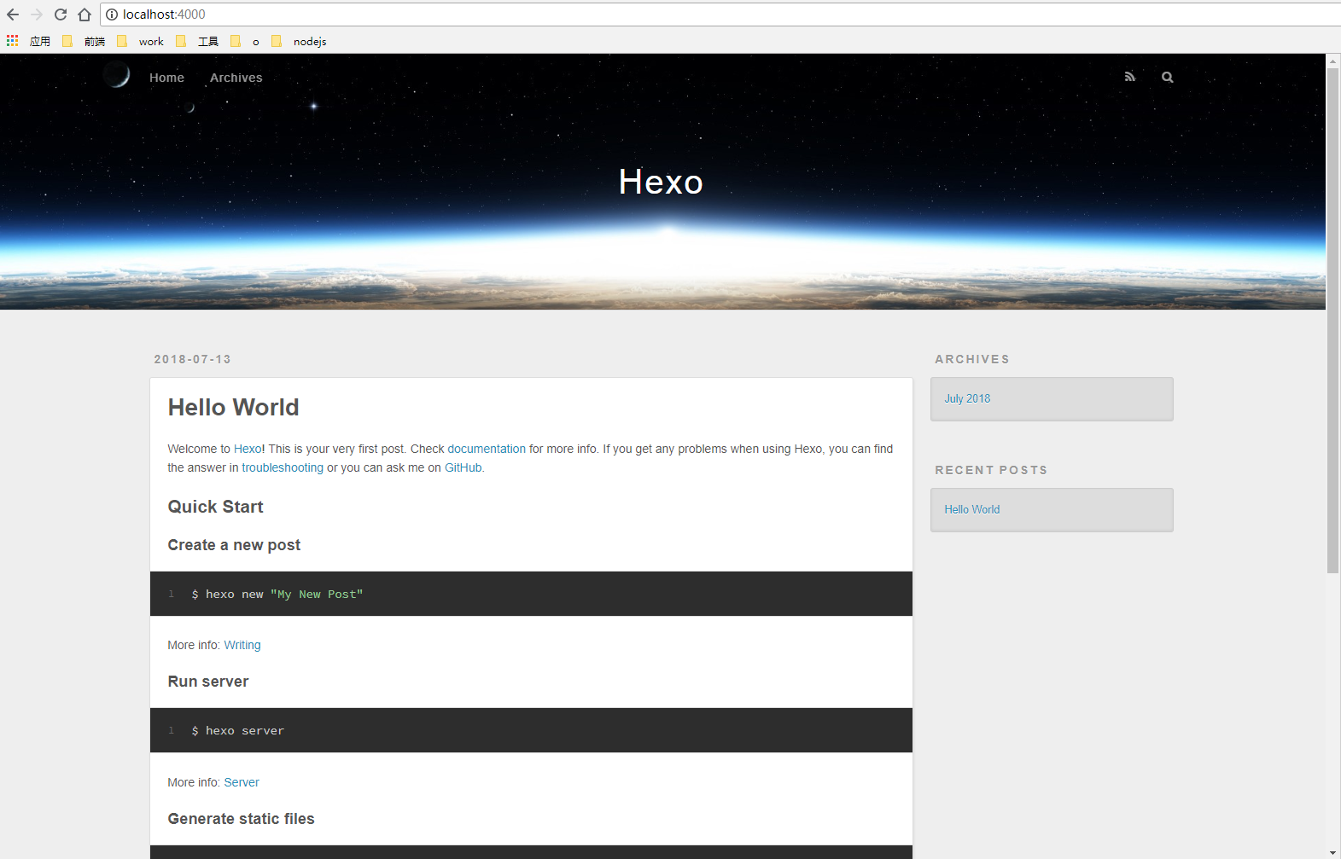This screenshot has height=859, width=1341.
Task: Open the search magnifier icon in header
Action: (1168, 77)
